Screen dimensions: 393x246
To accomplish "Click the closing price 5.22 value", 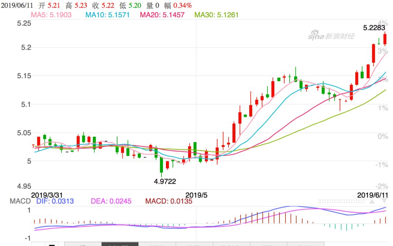I will [x=108, y=5].
